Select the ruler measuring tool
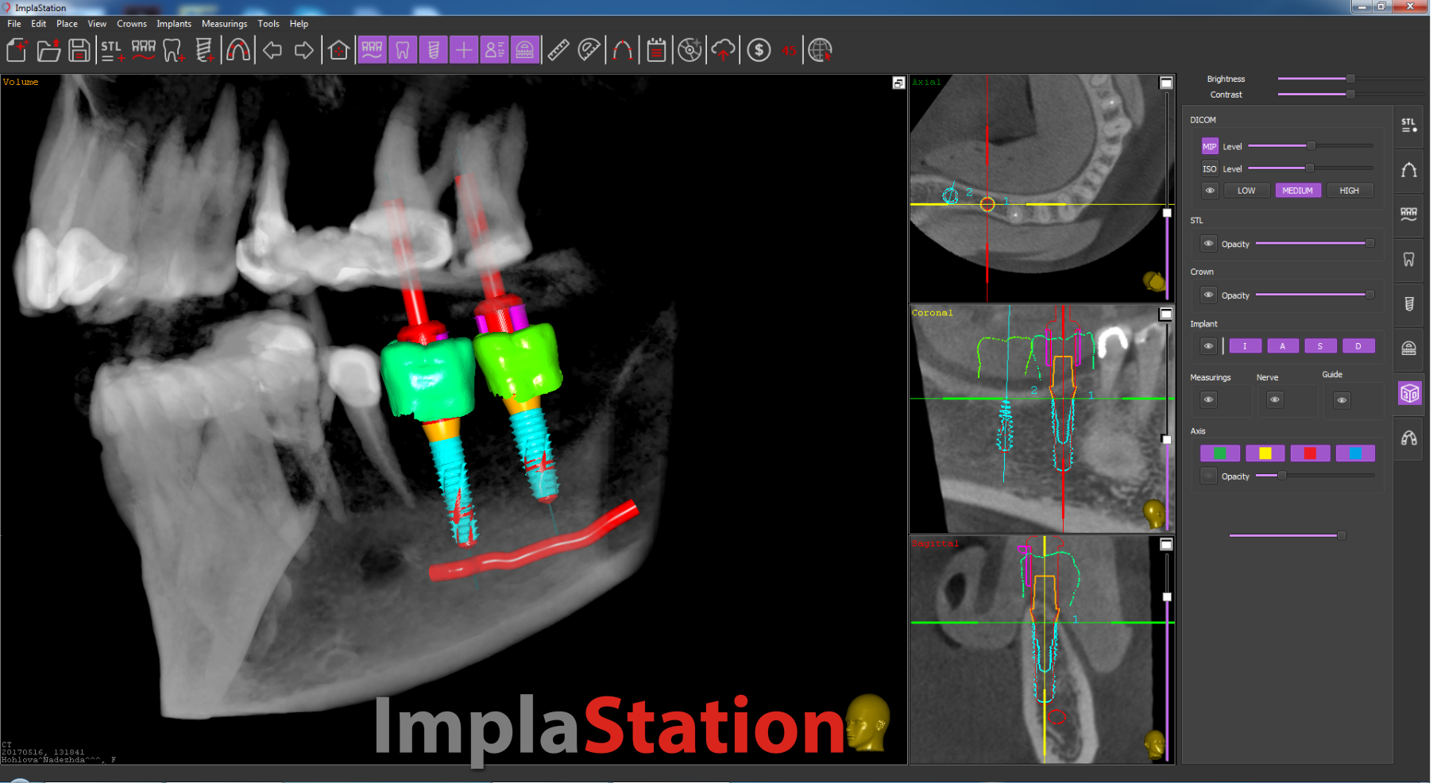The height and width of the screenshot is (783, 1433). pos(558,50)
